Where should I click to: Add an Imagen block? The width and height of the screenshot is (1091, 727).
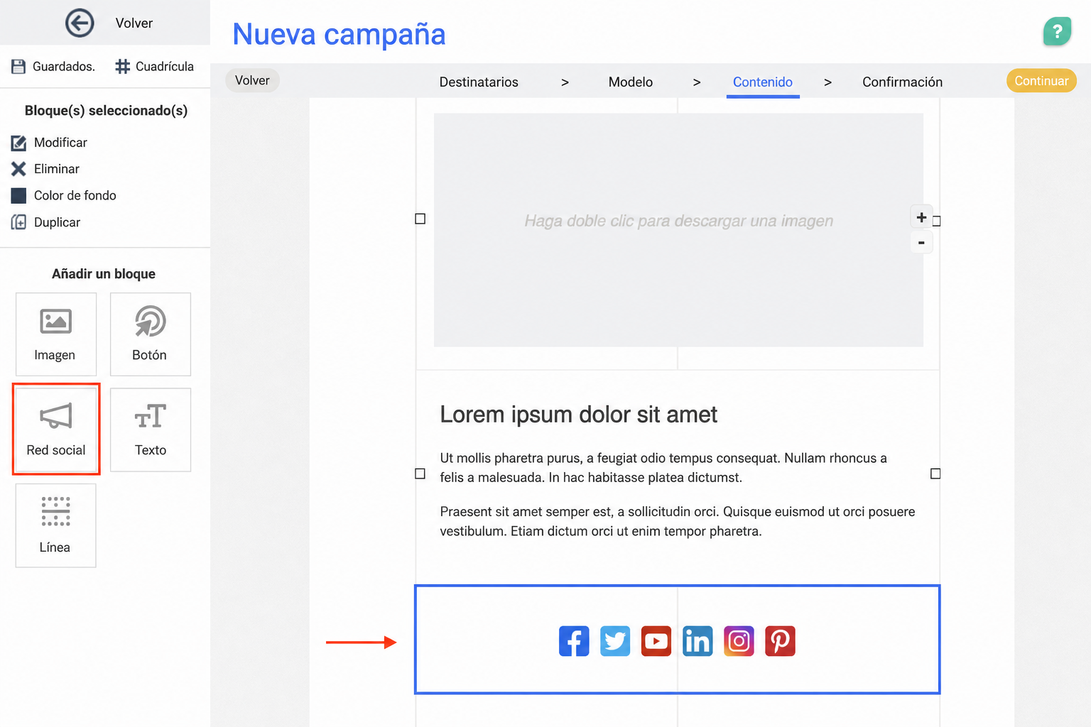56,334
